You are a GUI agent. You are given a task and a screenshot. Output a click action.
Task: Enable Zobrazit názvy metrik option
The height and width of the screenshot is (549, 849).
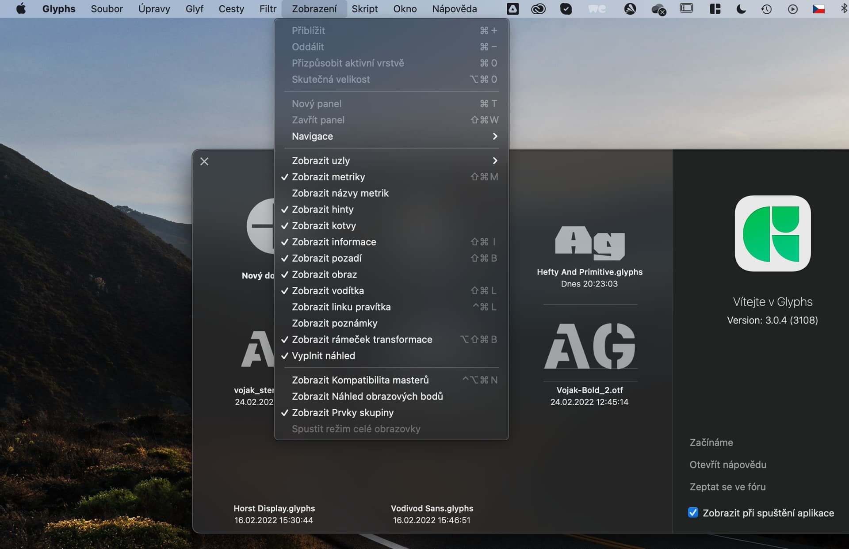tap(340, 193)
